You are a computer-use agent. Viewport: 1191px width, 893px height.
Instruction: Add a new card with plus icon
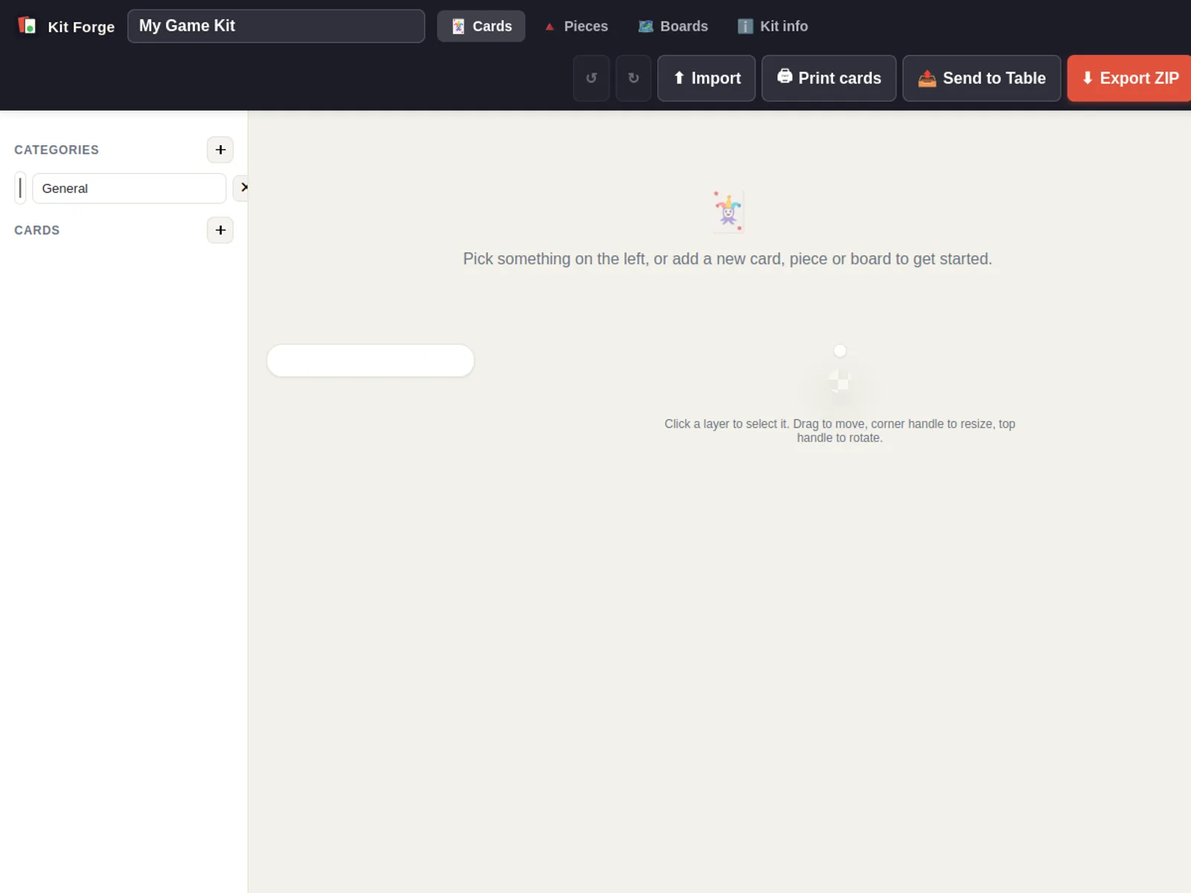(220, 230)
